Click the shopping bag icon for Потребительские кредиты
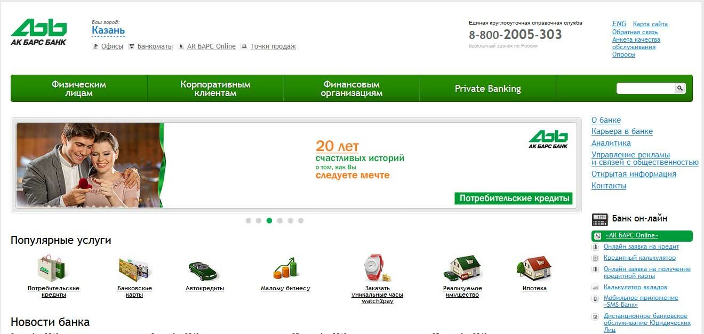Image resolution: width=704 pixels, height=334 pixels. coord(53,268)
